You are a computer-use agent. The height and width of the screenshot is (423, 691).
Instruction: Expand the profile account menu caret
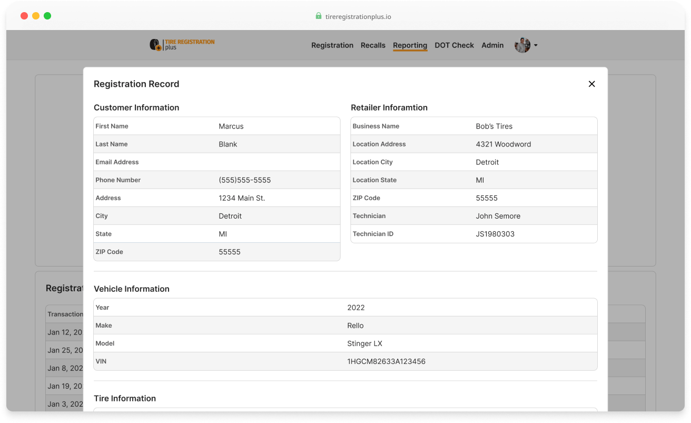pyautogui.click(x=536, y=45)
